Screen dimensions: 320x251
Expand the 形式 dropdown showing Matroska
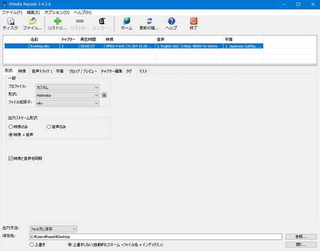click(67, 95)
